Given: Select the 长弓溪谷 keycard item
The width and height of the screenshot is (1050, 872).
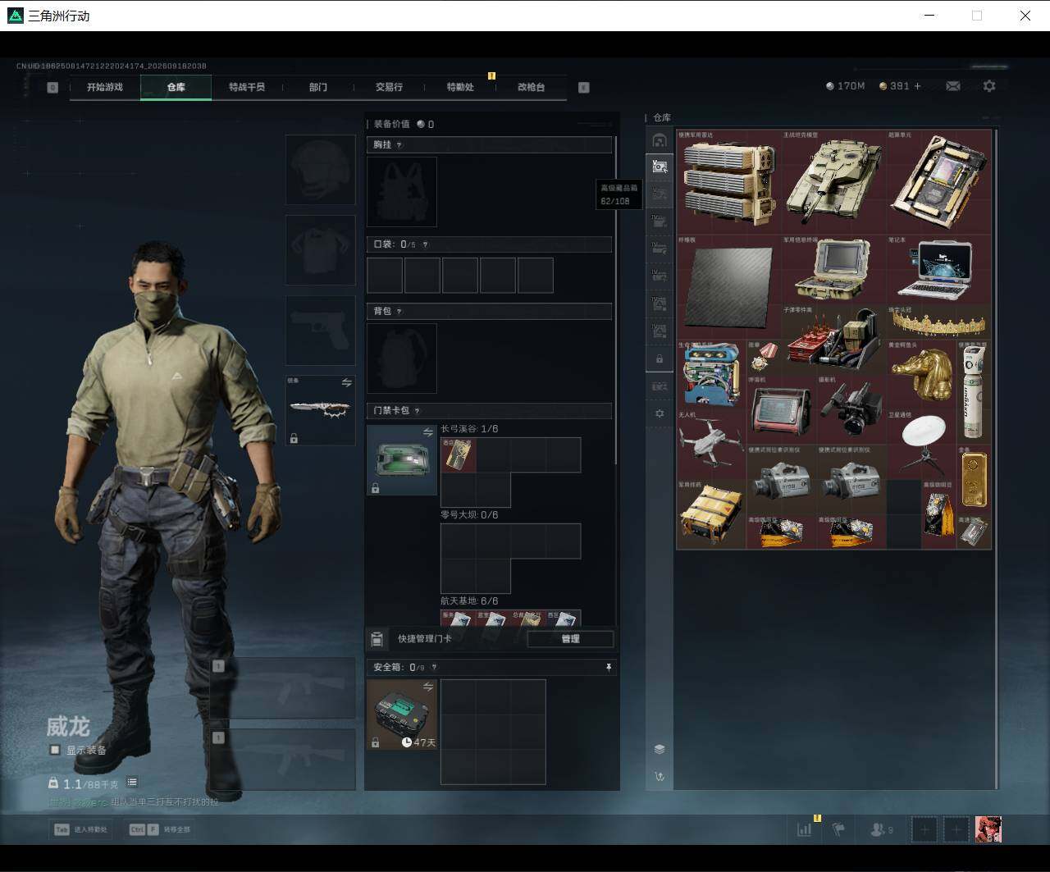Looking at the screenshot, I should pyautogui.click(x=459, y=455).
